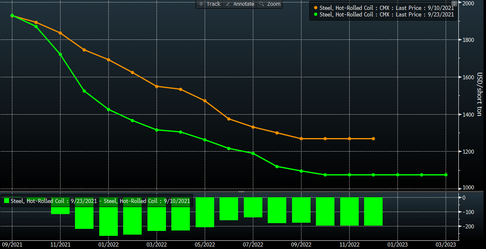486x249 pixels.
Task: Click green square in spread legend
Action: tap(6, 201)
